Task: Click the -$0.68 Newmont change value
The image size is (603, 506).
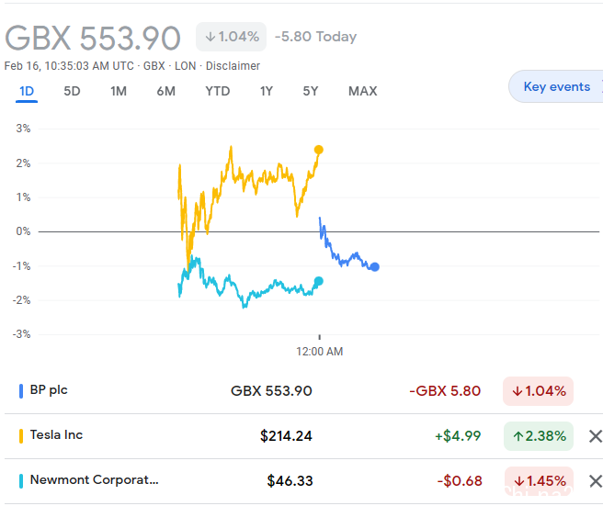Action: pos(460,481)
